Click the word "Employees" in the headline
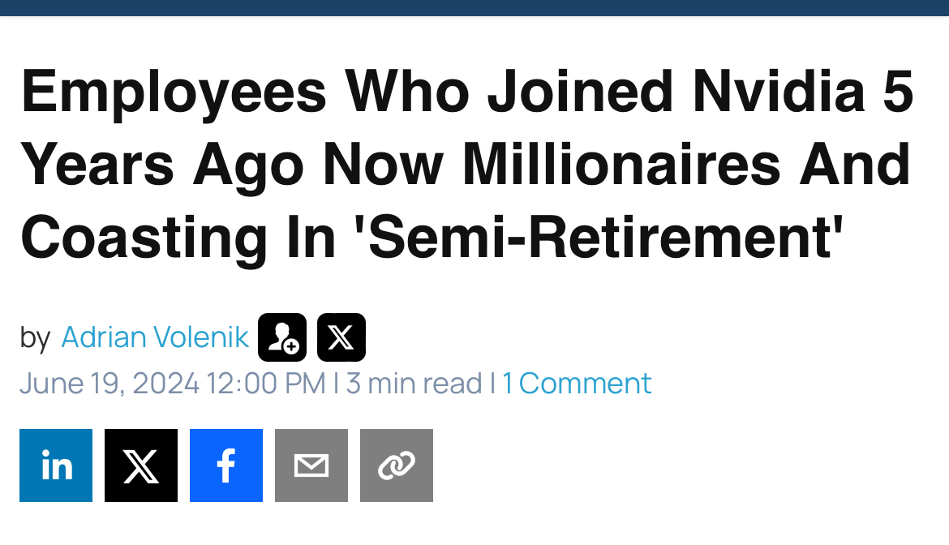Image resolution: width=949 pixels, height=545 pixels. (174, 91)
